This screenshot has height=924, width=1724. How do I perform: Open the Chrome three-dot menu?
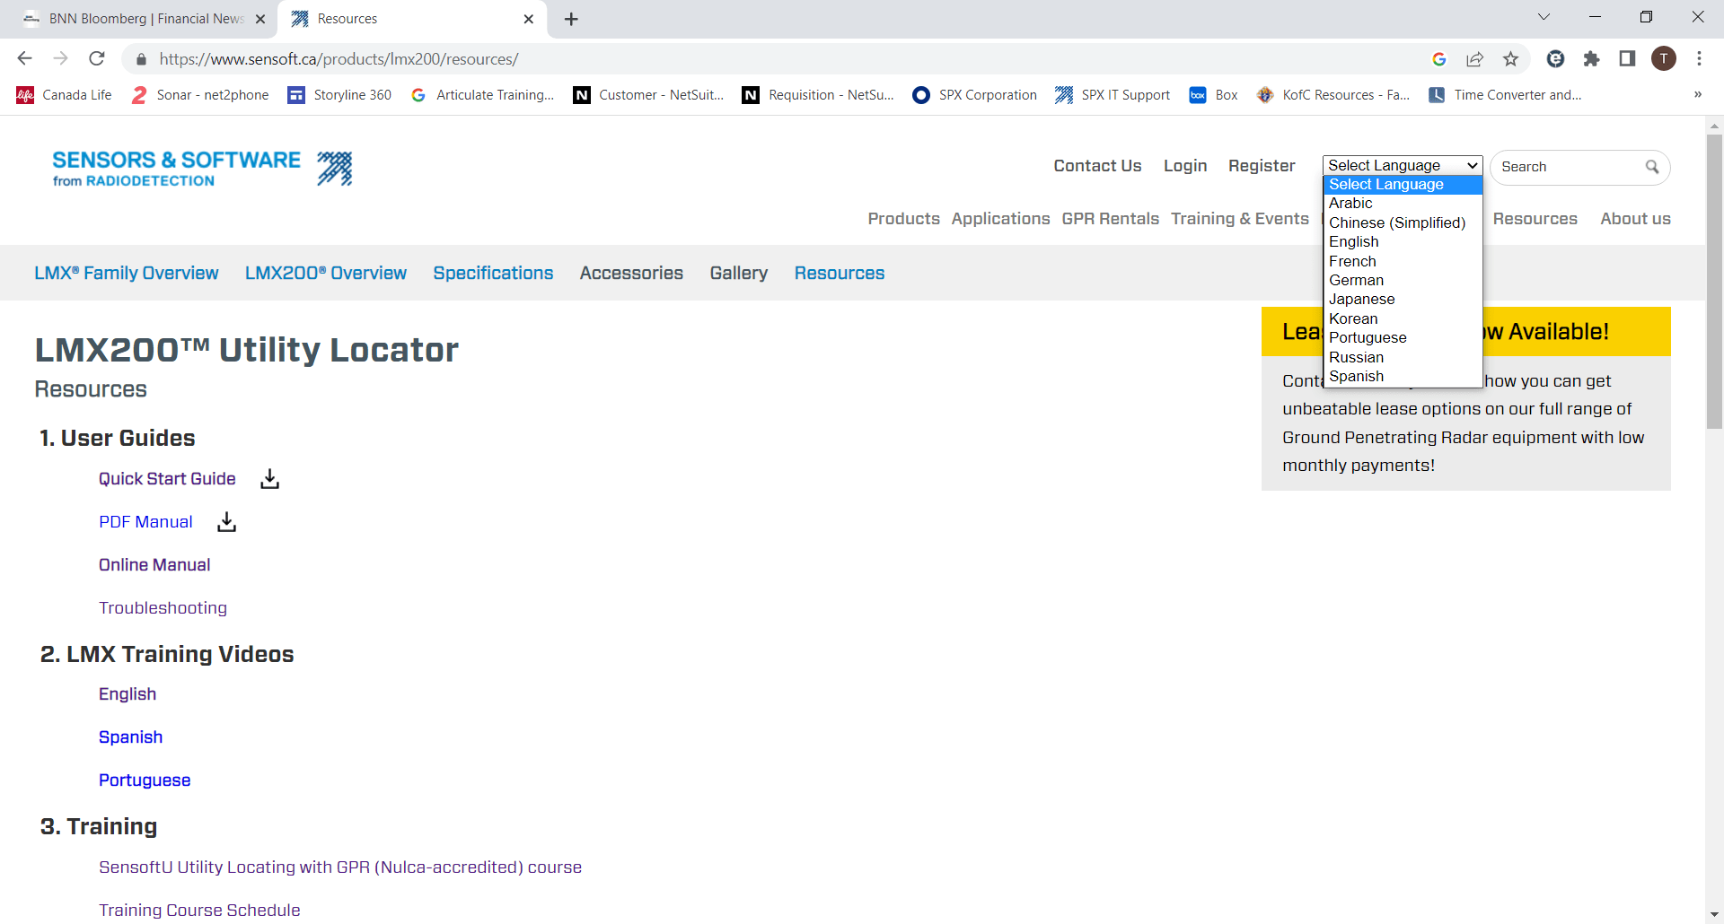click(1699, 59)
